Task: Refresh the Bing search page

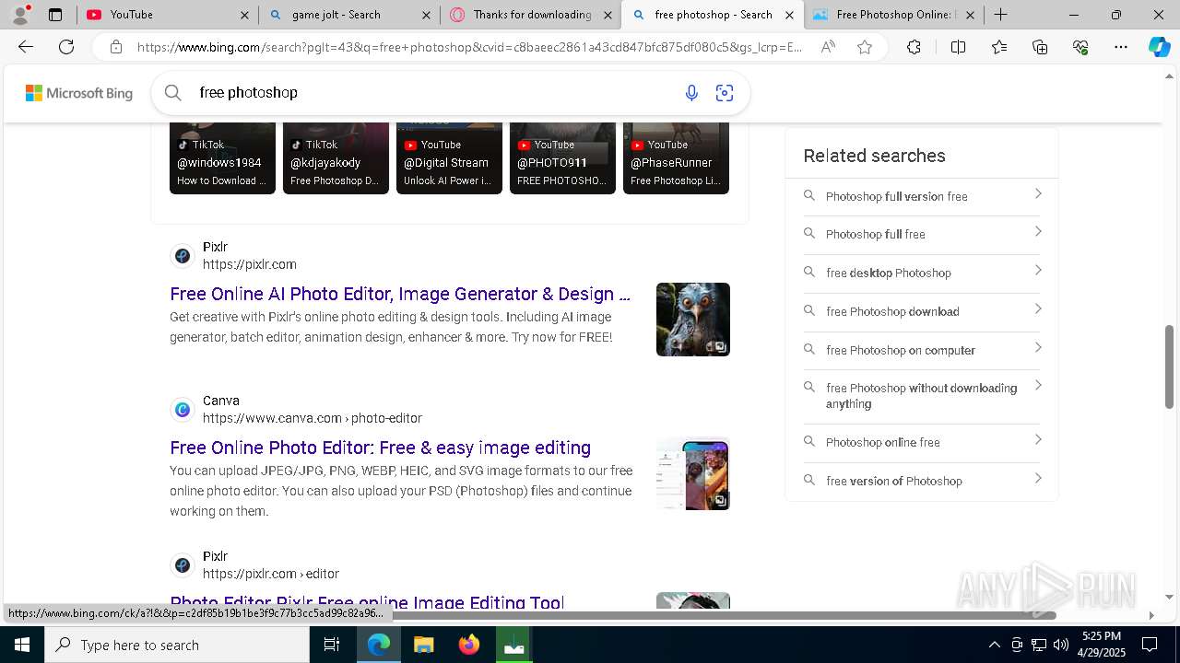Action: tap(66, 47)
